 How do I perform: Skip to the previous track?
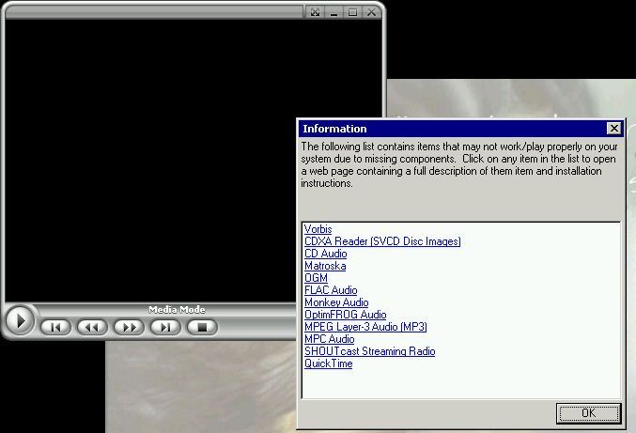pos(55,327)
